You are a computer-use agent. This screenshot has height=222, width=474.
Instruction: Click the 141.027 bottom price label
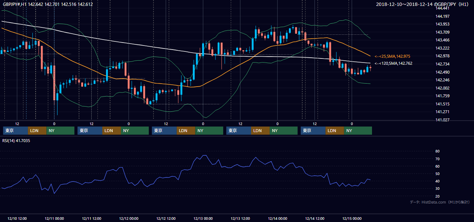(x=442, y=120)
